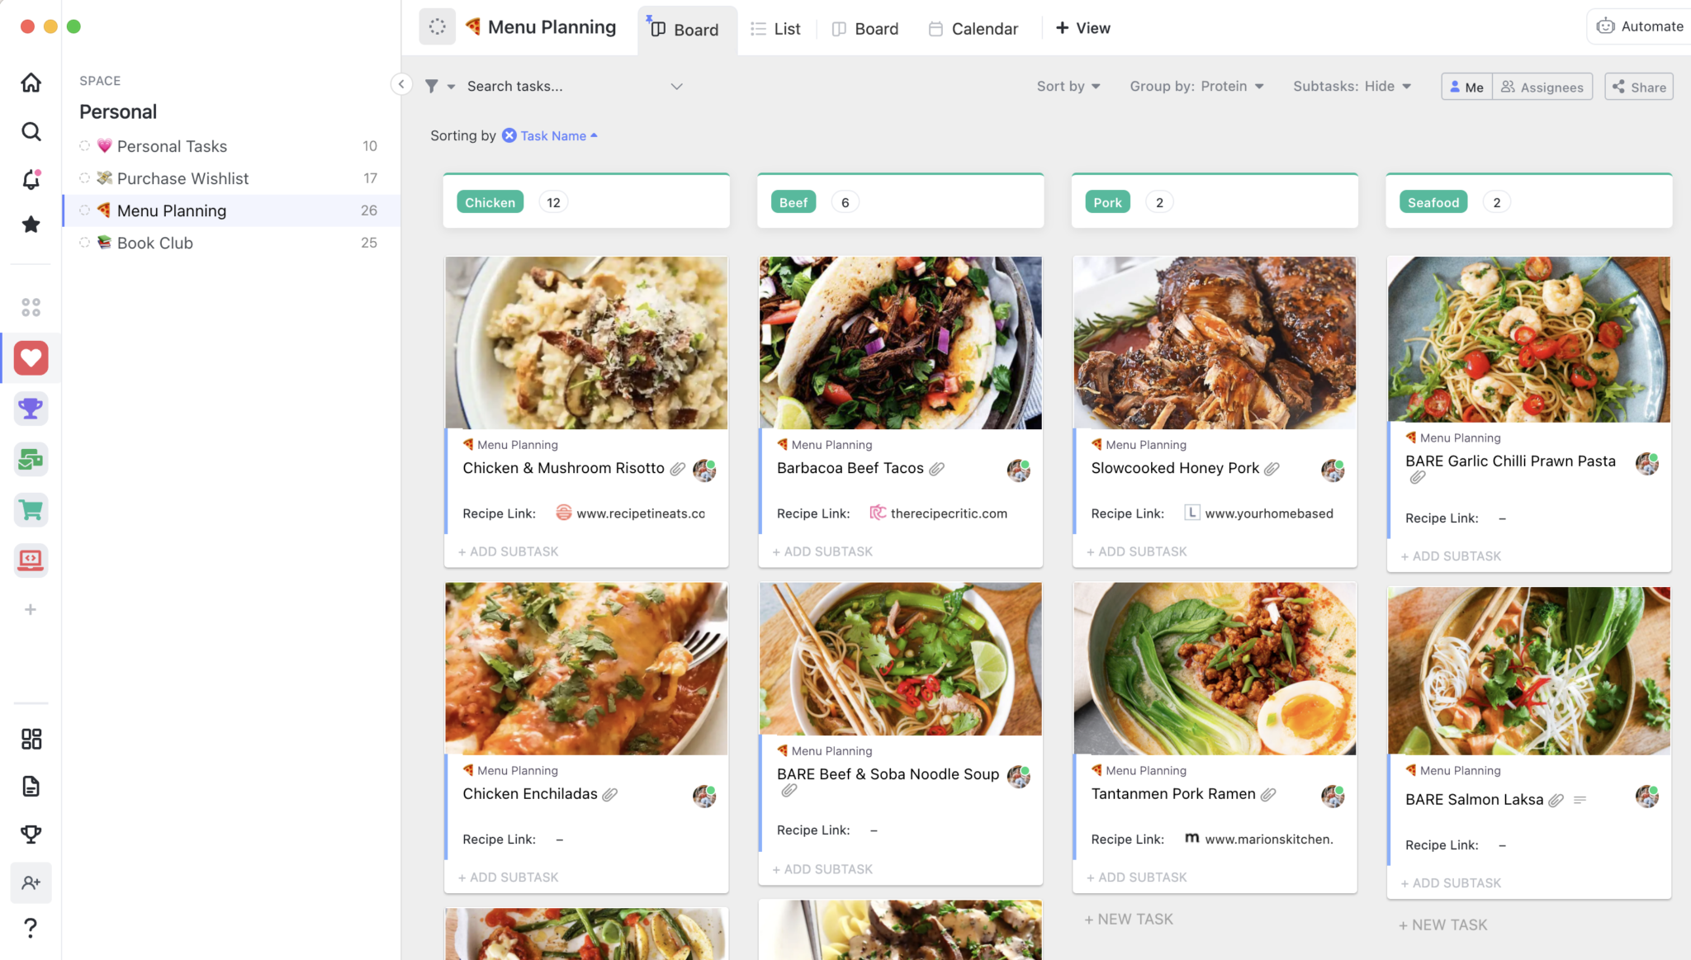Open the Group by Protein dropdown
The image size is (1691, 960).
[x=1196, y=86]
